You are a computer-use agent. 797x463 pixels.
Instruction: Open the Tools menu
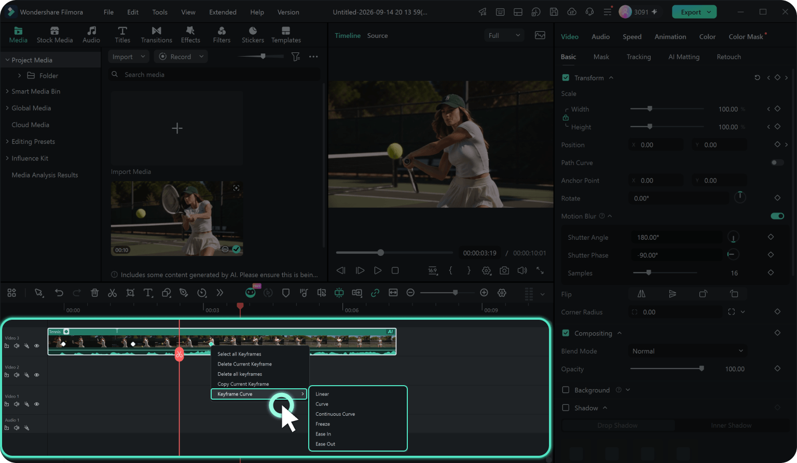tap(160, 12)
